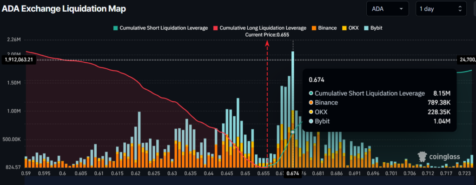Screen dimensions: 476x185
Task: Click the yellow OKX legend swatch
Action: pos(344,28)
